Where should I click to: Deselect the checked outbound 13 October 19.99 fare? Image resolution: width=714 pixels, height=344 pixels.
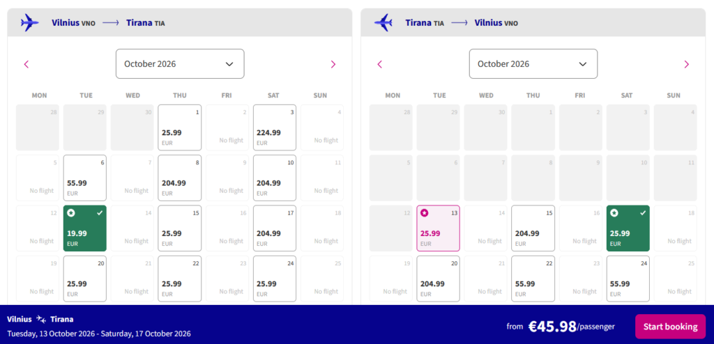pyautogui.click(x=84, y=228)
